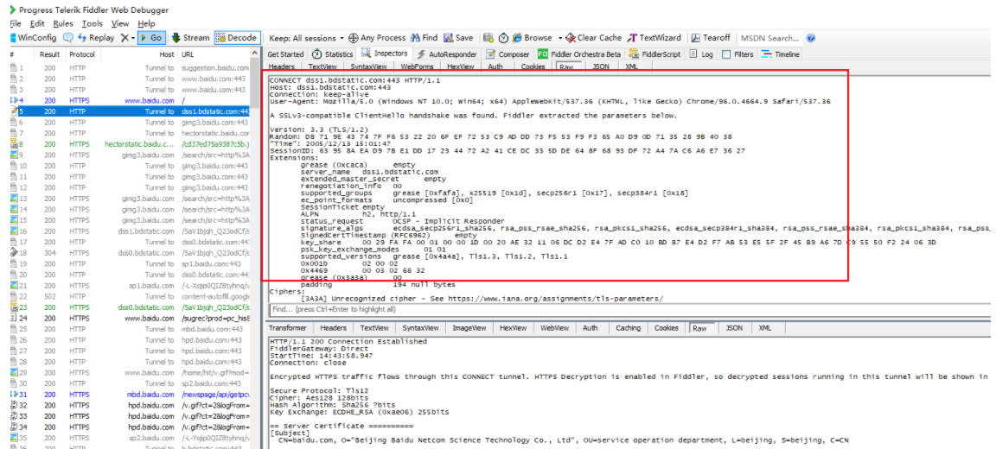This screenshot has height=449, width=996.
Task: Open the Fiddler Orchestra Beta tab
Action: click(578, 54)
